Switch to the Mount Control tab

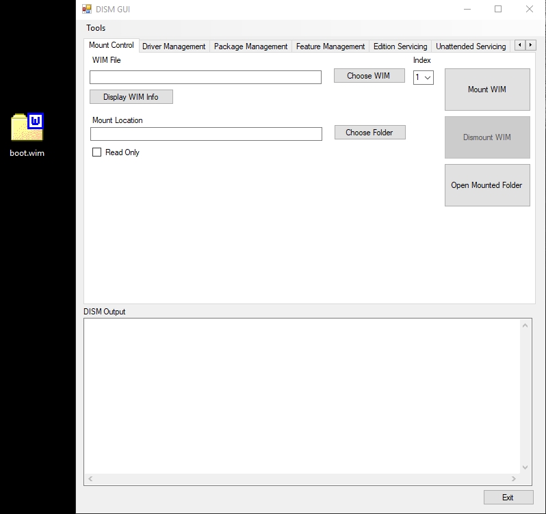pos(112,45)
